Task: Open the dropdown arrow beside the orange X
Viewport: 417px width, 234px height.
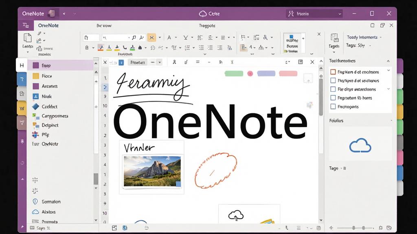Action: [x=160, y=38]
